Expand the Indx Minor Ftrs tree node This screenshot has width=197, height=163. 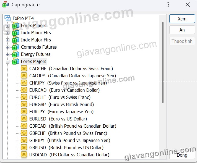(x=7, y=33)
